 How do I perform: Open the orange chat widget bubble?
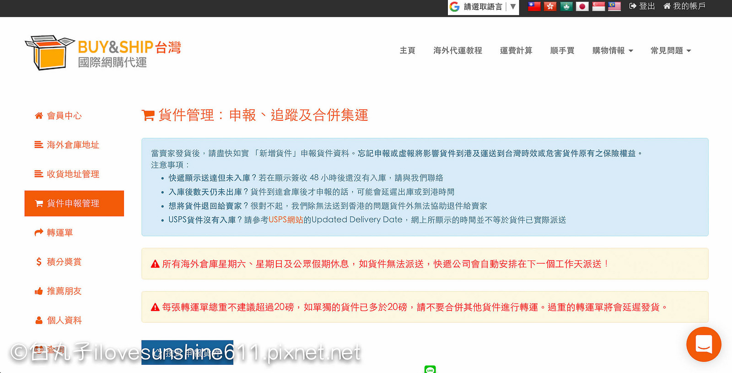[704, 344]
